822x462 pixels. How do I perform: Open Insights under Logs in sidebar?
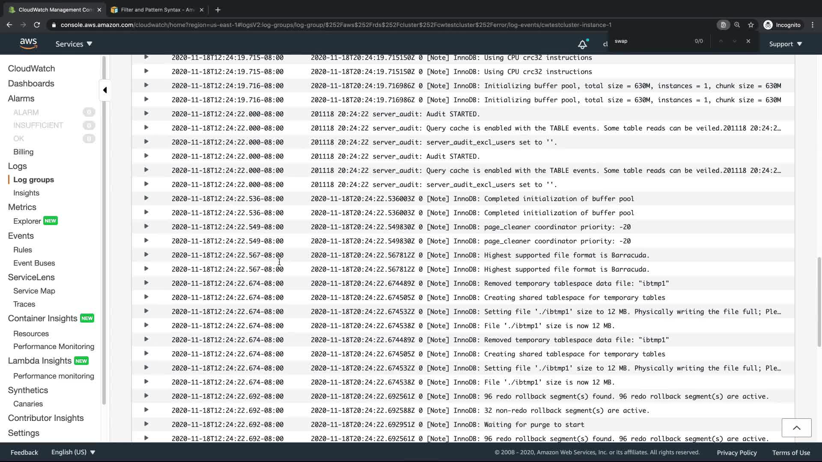pyautogui.click(x=26, y=193)
